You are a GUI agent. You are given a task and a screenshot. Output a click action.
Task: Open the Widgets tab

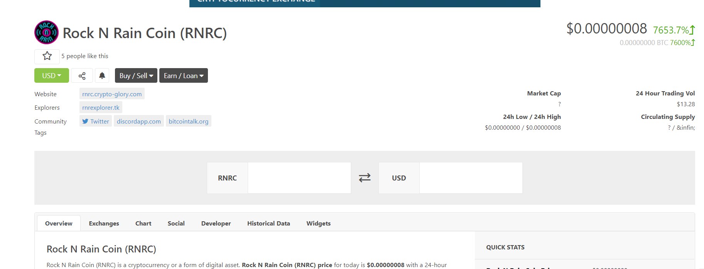(x=319, y=223)
